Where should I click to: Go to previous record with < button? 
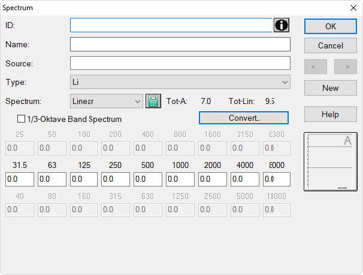[x=316, y=67]
